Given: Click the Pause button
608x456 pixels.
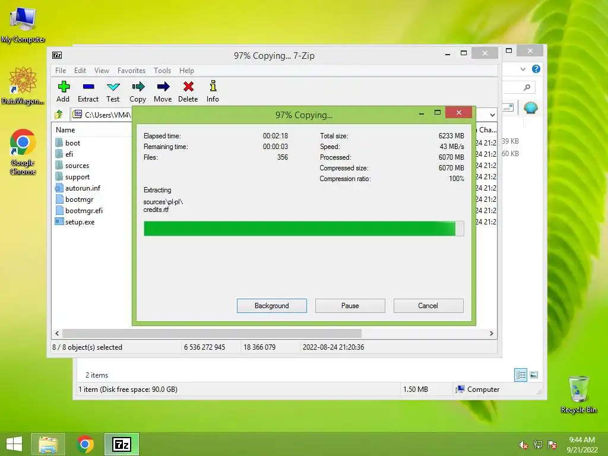Looking at the screenshot, I should [350, 306].
